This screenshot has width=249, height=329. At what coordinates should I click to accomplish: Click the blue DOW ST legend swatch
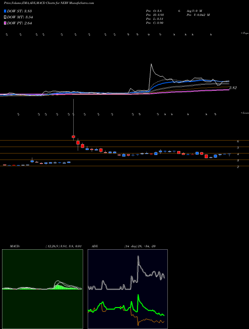click(x=5, y=11)
